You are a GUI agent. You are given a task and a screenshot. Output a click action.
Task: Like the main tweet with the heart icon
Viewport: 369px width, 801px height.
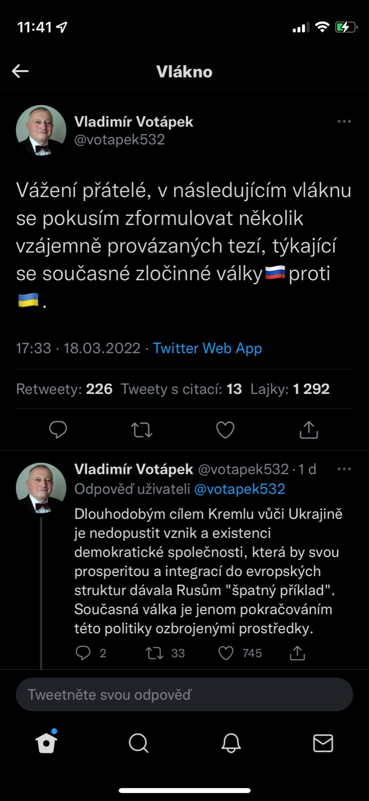(x=225, y=430)
